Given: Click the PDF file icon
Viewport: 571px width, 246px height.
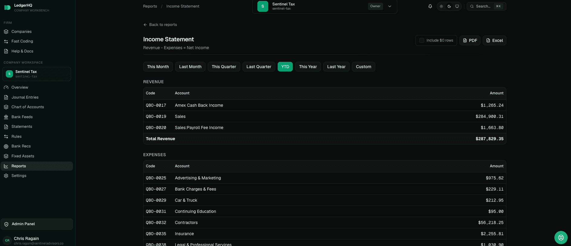Looking at the screenshot, I should (x=465, y=40).
